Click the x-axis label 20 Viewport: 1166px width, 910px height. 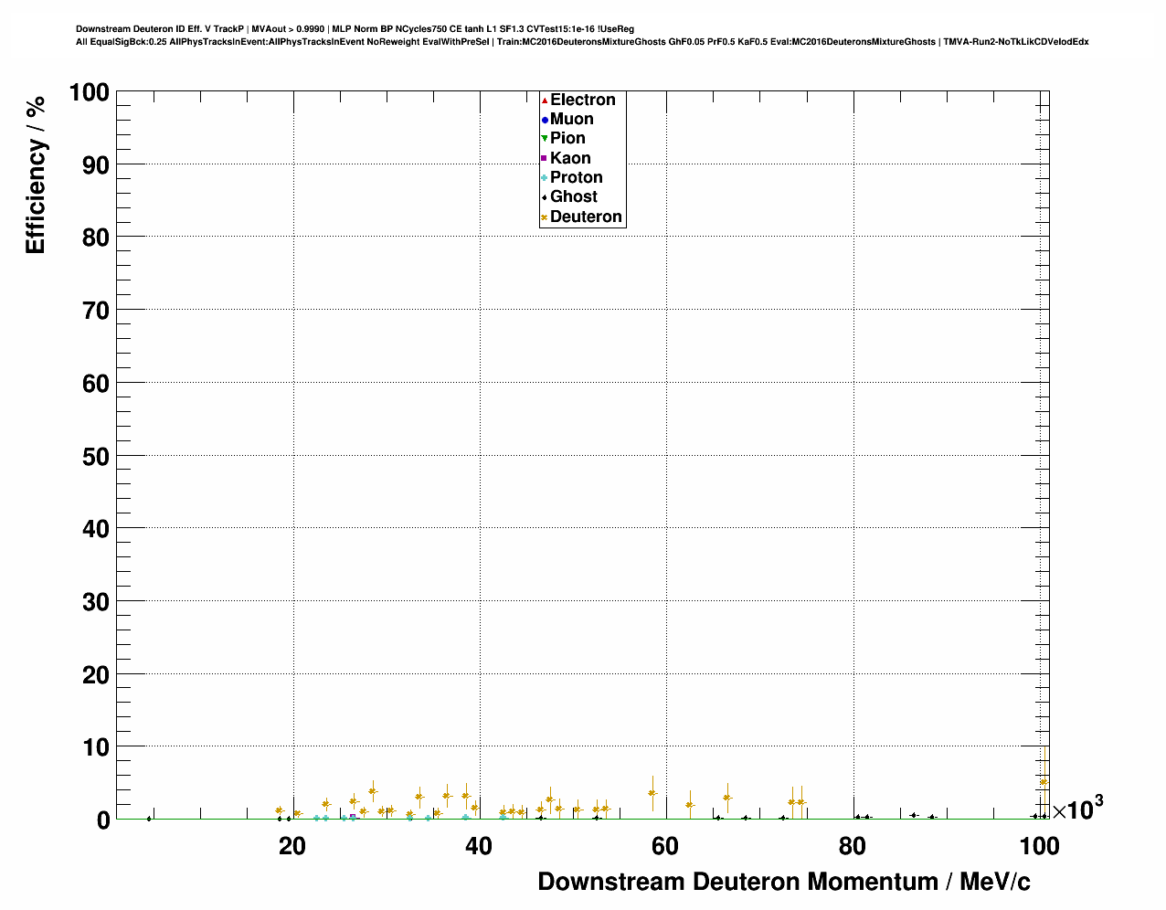(x=292, y=846)
